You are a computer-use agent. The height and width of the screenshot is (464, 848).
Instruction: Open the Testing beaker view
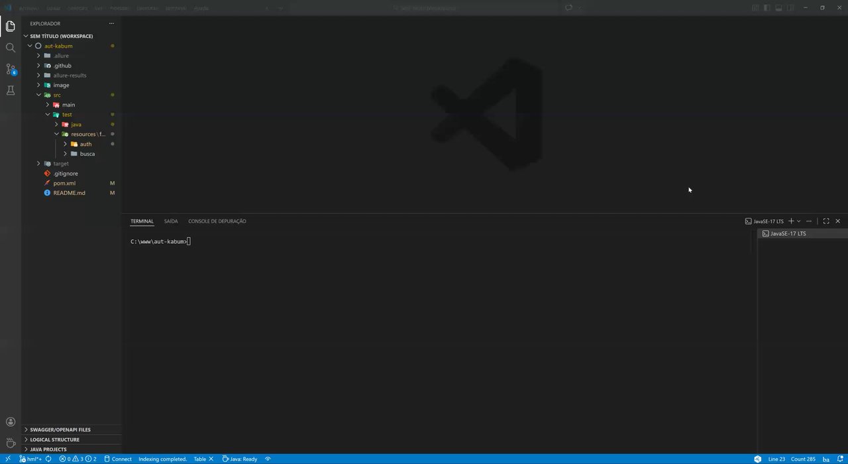[10, 90]
